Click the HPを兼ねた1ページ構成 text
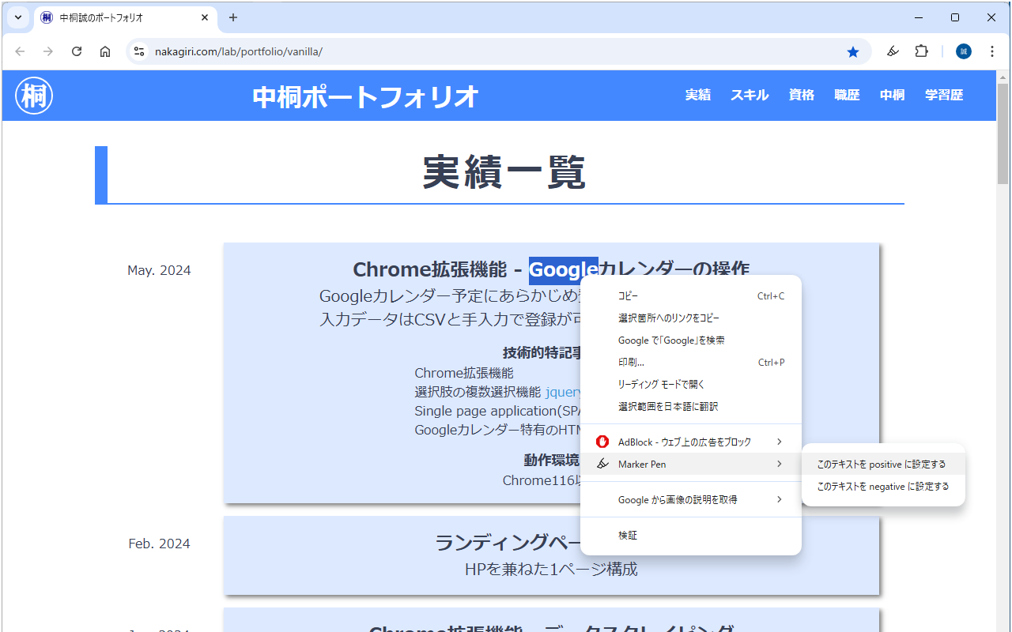 (551, 569)
